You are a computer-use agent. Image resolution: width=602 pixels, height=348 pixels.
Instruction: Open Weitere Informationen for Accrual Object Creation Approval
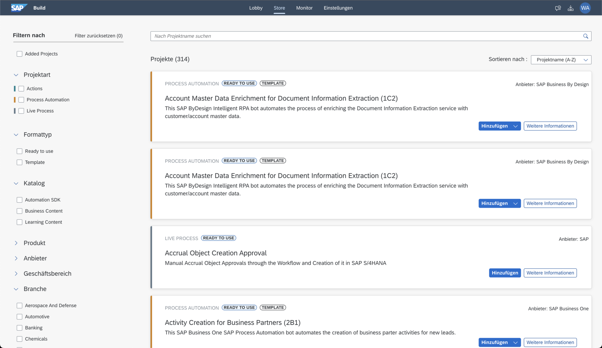click(x=550, y=273)
